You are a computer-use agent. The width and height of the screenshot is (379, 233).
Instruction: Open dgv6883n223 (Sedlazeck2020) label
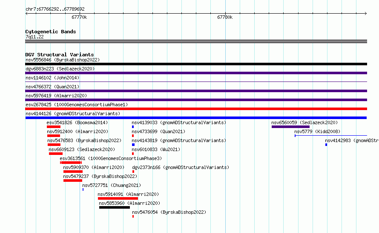60,69
